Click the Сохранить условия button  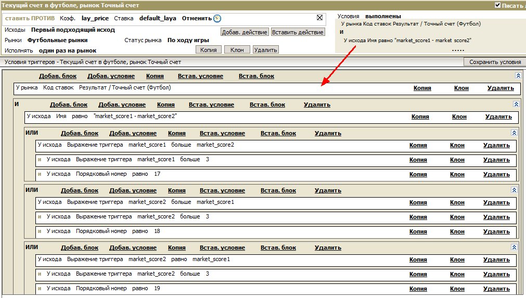(495, 62)
